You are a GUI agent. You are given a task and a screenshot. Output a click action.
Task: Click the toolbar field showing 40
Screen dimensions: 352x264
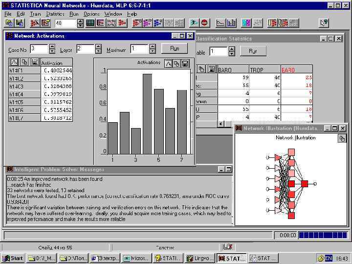coord(66,23)
